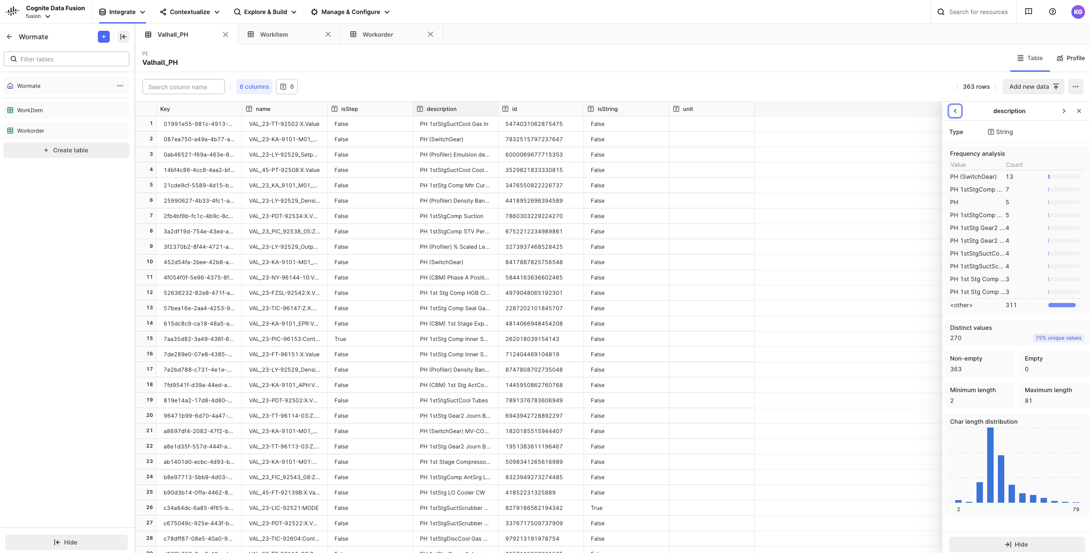Viewport: 1091px width, 553px height.
Task: Hide the left sidebar with Hide button
Action: tap(66, 542)
